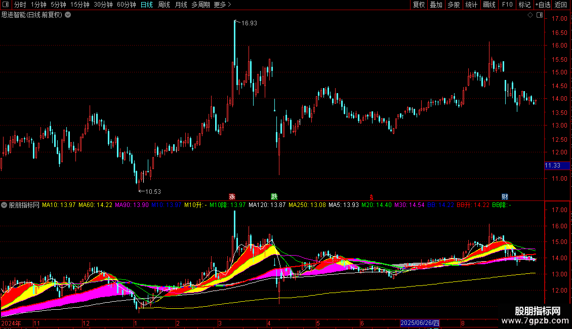Click the M10降: 13.97 indicator value

pos(228,205)
